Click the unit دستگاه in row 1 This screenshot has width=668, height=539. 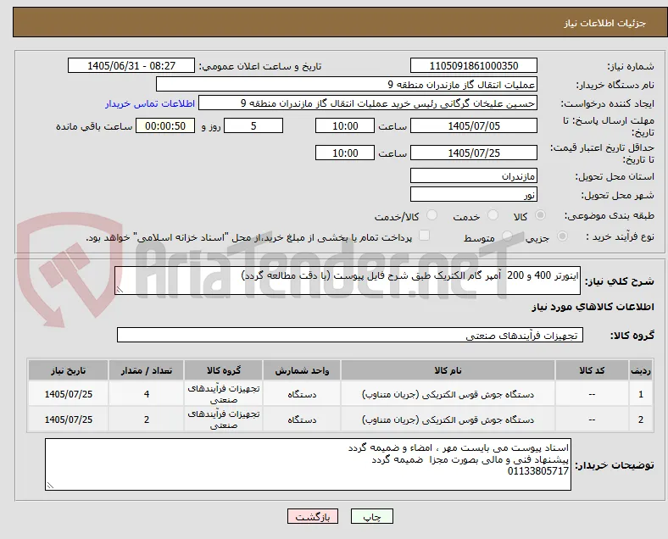coord(302,394)
